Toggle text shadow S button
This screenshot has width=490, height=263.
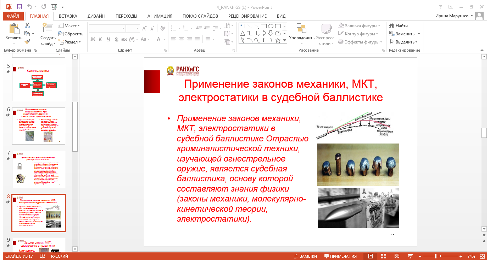[x=116, y=39]
